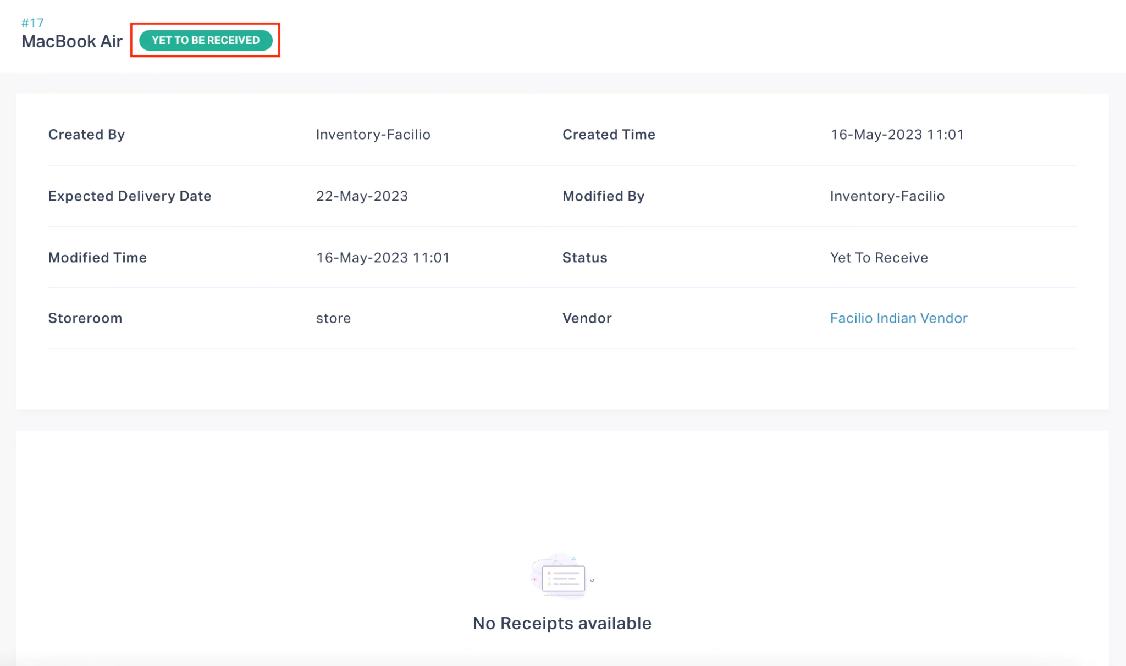This screenshot has height=666, width=1126.
Task: Click the Modified By label
Action: tap(603, 196)
